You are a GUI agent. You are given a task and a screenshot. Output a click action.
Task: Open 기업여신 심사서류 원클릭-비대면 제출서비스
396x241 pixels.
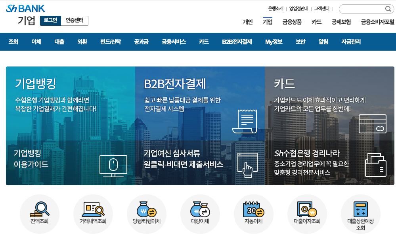coord(184,159)
